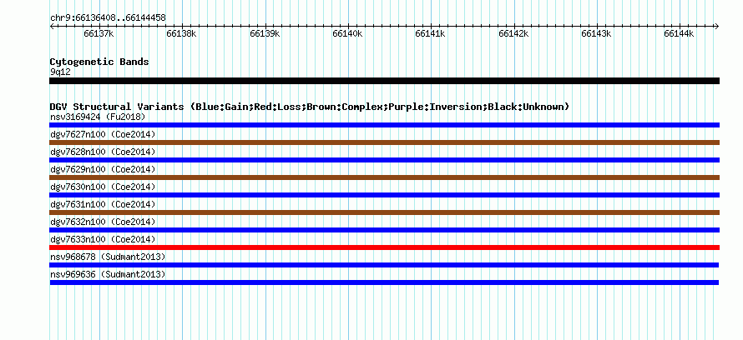Select the blue nsv3169424 gain bar
Screen dimensions: 743x340
click(x=384, y=125)
